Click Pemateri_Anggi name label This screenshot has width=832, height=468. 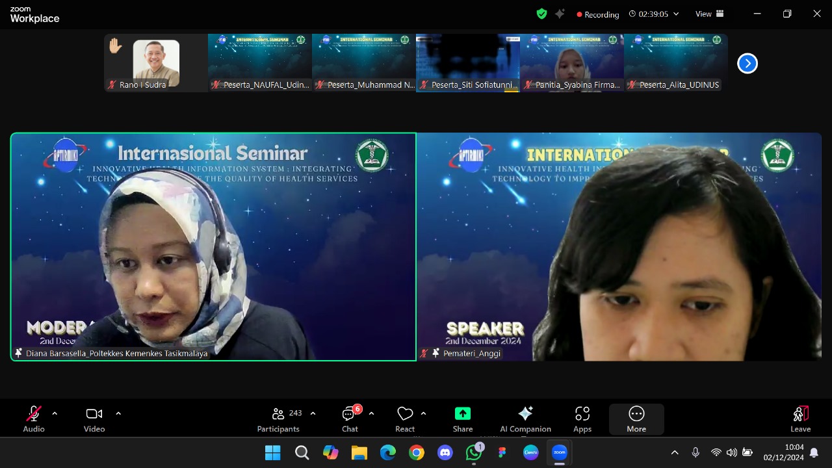point(472,353)
